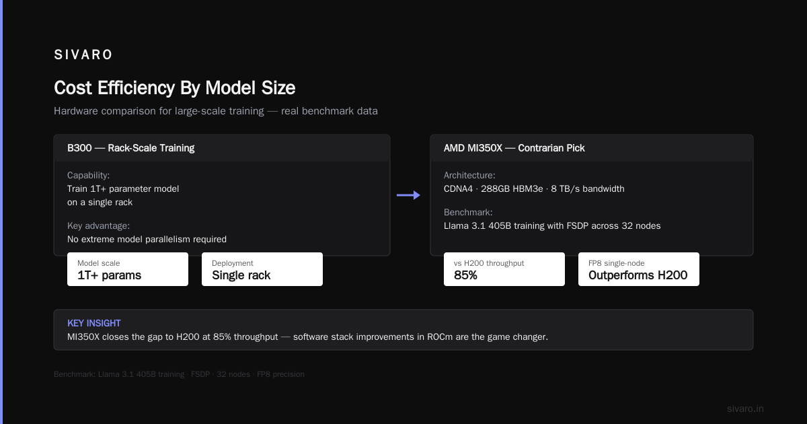
Task: Click 'CDNA4 · 288GB HBM3e · 8 TB/s bandwidth' text
Action: tap(534, 188)
